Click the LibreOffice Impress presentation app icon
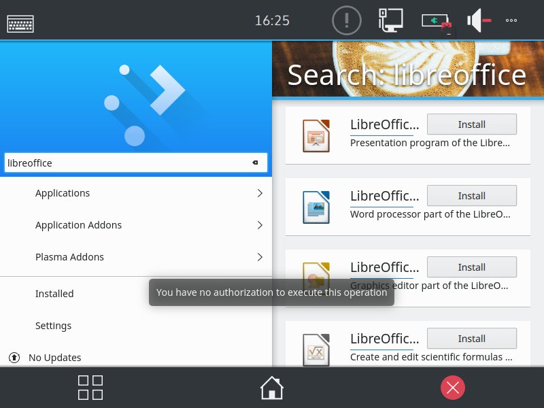 point(316,135)
